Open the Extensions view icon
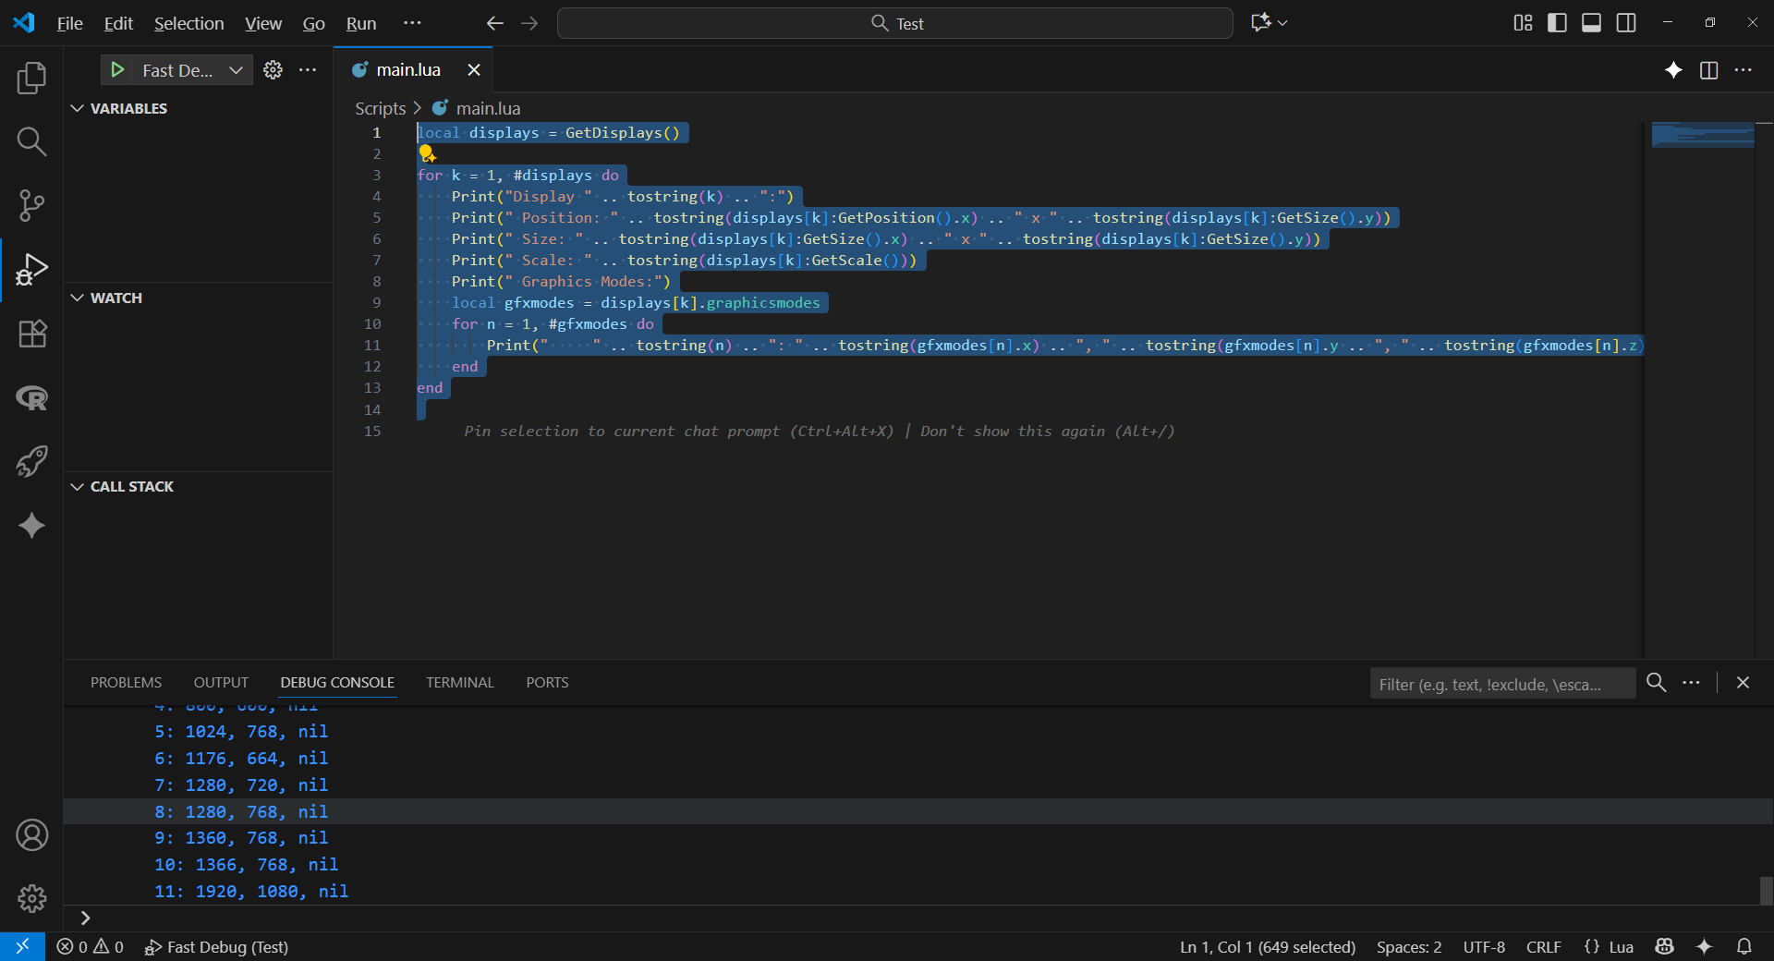 [31, 334]
